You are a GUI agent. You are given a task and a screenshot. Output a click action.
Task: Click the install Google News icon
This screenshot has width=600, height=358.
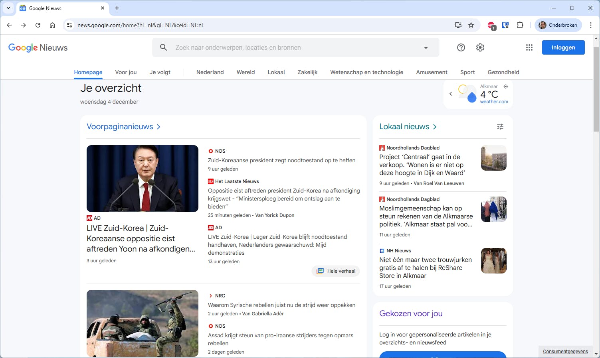[458, 25]
